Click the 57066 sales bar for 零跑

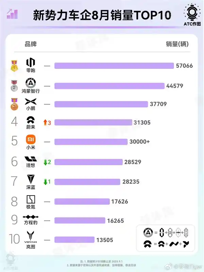pos(114,66)
